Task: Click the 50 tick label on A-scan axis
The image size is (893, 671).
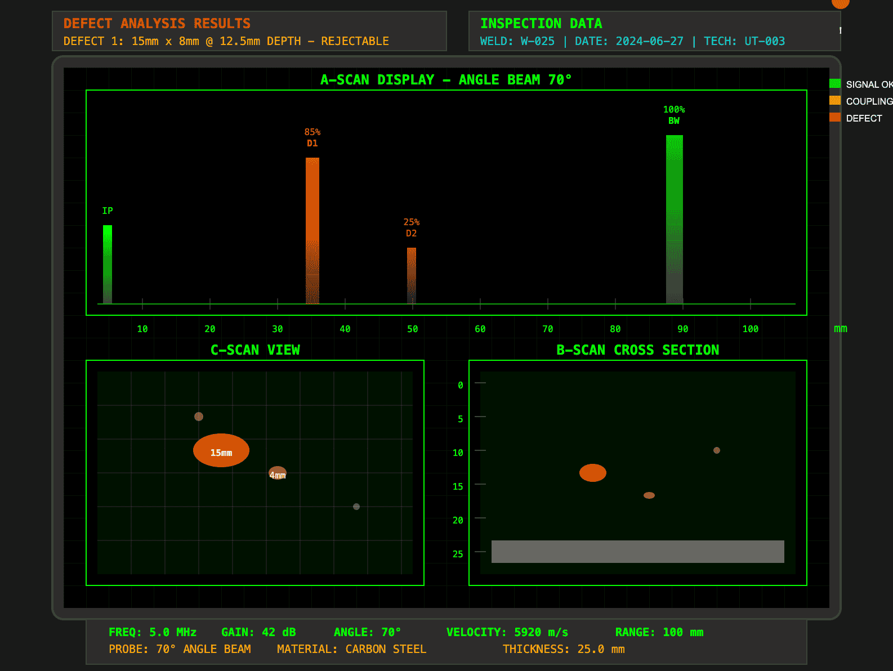Action: point(413,329)
